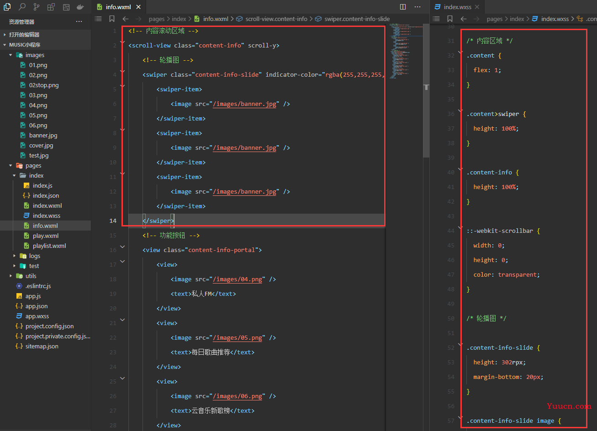Image resolution: width=597 pixels, height=431 pixels.
Task: Click the index.wxss breadcrumb in the right editor
Action: (x=555, y=19)
